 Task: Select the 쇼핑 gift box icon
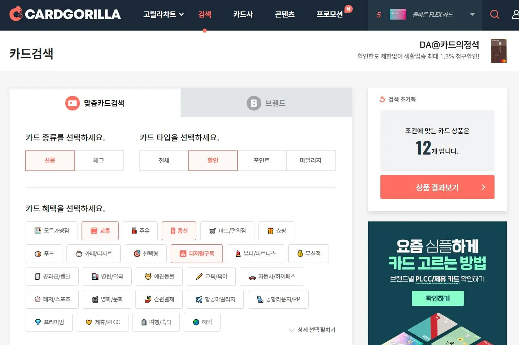270,231
